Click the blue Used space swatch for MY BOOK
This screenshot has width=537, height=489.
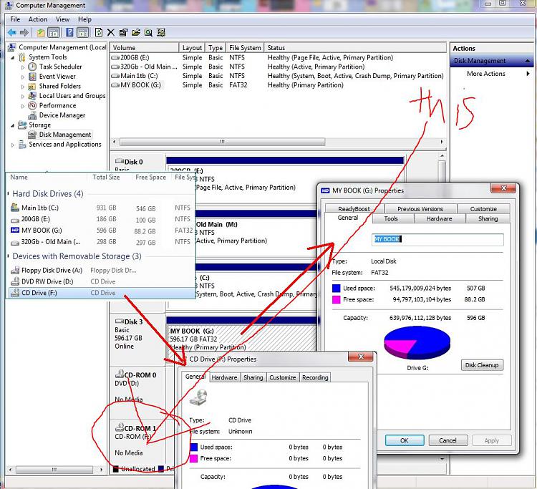(x=337, y=289)
